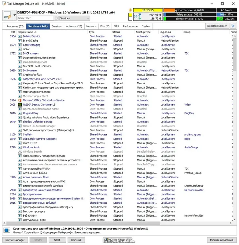Select the OpenSSH Authentication Agent row

117,109
